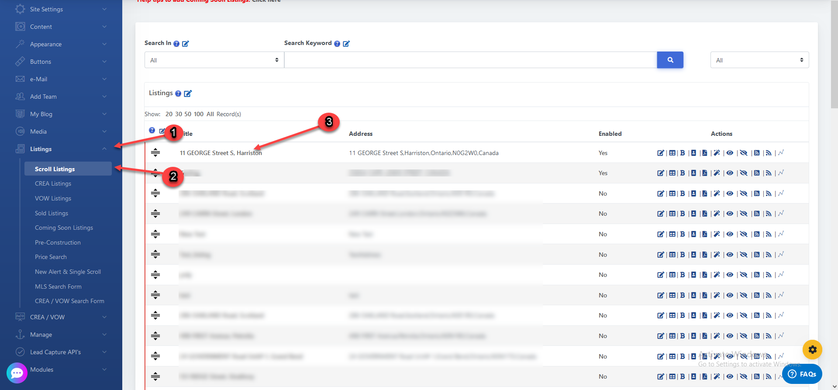Click the Search Keyword input field
The width and height of the screenshot is (838, 390).
pos(470,60)
